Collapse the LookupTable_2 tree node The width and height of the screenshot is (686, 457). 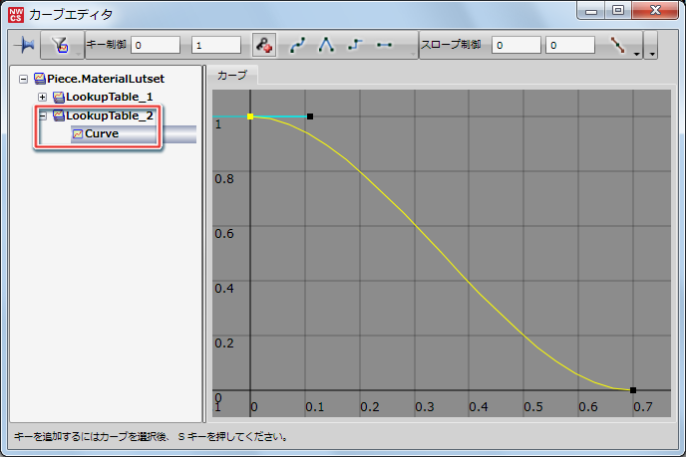pos(42,116)
